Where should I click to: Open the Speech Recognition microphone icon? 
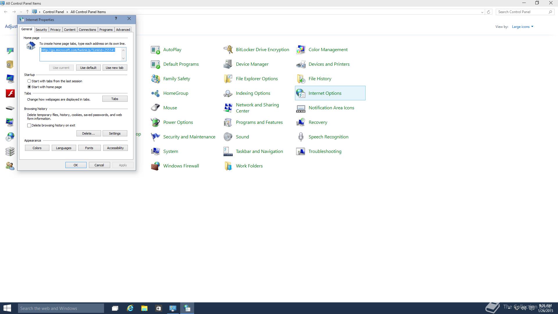pos(301,137)
